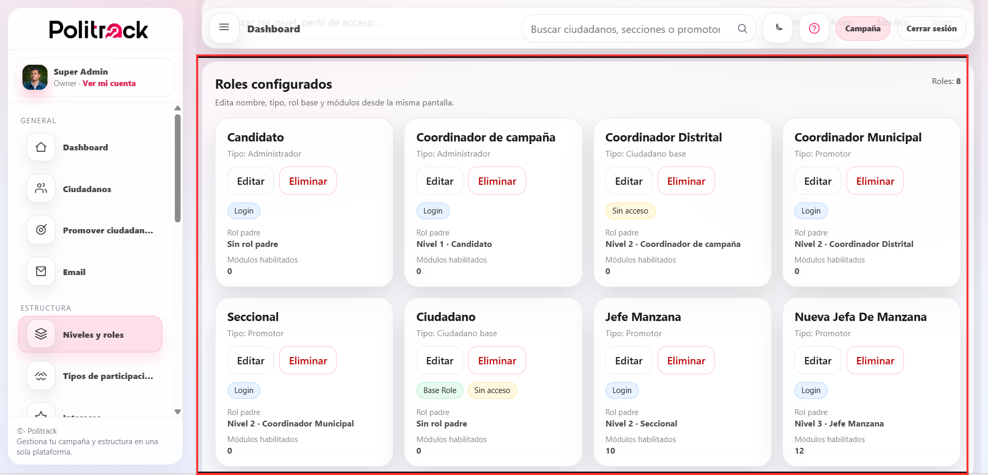Toggle the Base Role badge on Ciudadano card
Screen dimensions: 988x475
[x=439, y=390]
